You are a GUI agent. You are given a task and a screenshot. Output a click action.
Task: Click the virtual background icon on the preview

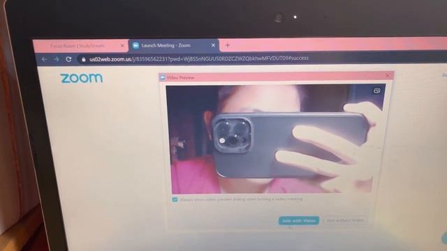pyautogui.click(x=376, y=91)
